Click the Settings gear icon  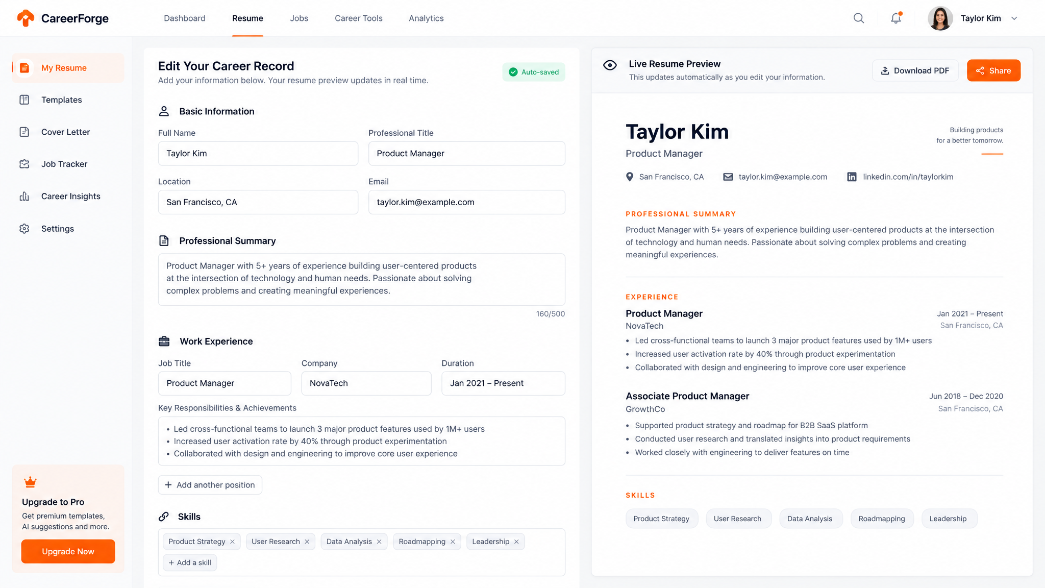point(24,229)
